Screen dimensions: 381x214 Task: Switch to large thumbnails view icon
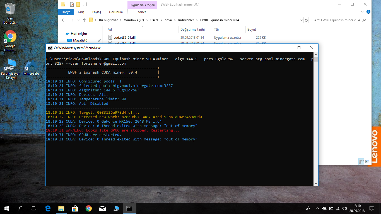(367, 162)
